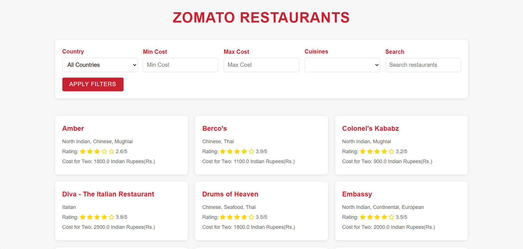523x249 pixels.
Task: Click the empty fifth star on Diva
Action: tap(111, 217)
